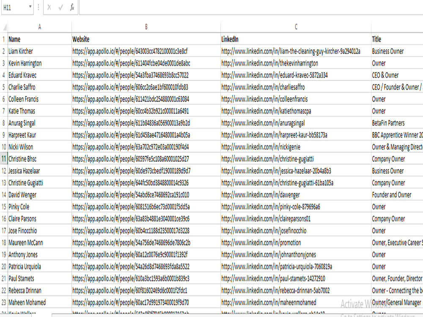This screenshot has height=317, width=423.
Task: Select the Owner/General Manager title cell
Action: 397,303
